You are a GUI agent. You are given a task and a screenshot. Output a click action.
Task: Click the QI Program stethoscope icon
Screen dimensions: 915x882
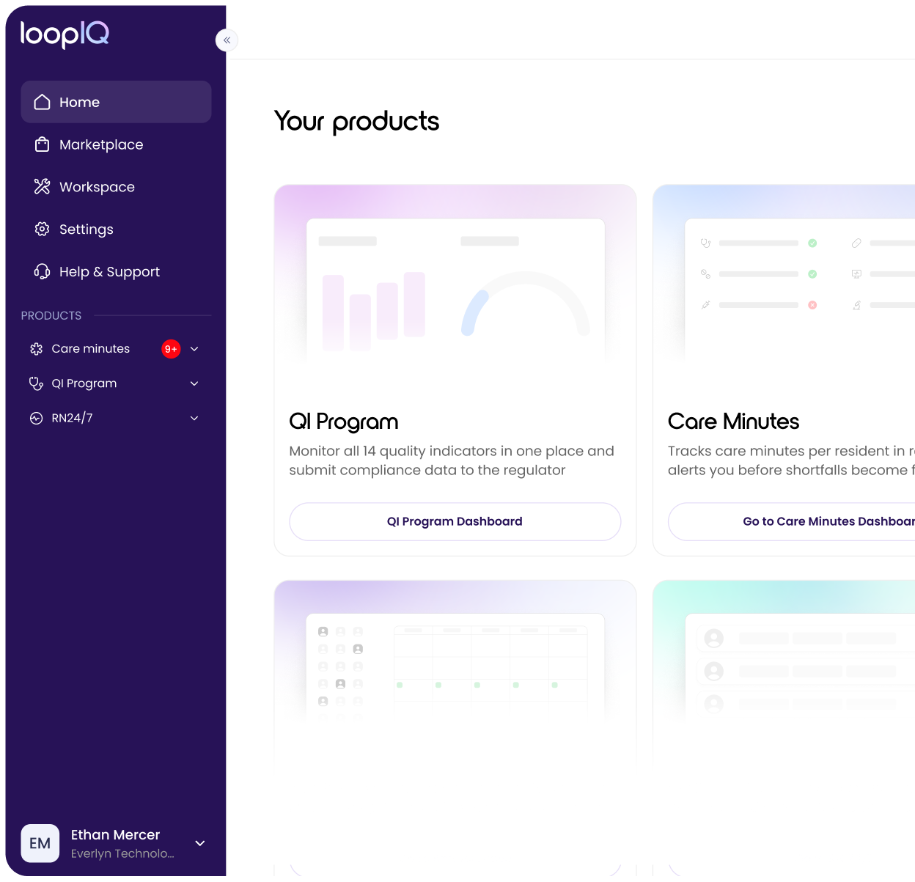37,383
